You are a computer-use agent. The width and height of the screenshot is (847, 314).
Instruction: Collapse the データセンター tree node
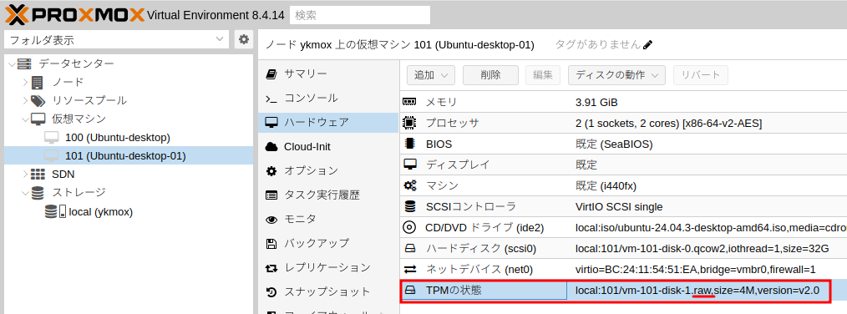pyautogui.click(x=12, y=64)
